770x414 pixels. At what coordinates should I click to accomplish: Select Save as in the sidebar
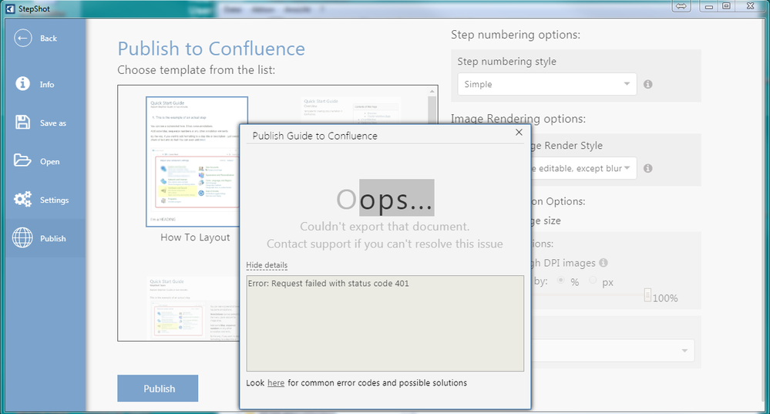(x=53, y=123)
